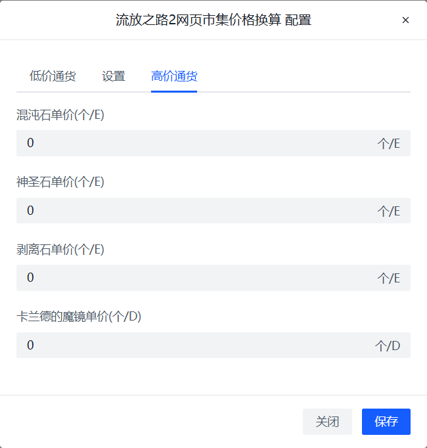
Task: Select the 高价通货 tab
Action: click(x=174, y=76)
